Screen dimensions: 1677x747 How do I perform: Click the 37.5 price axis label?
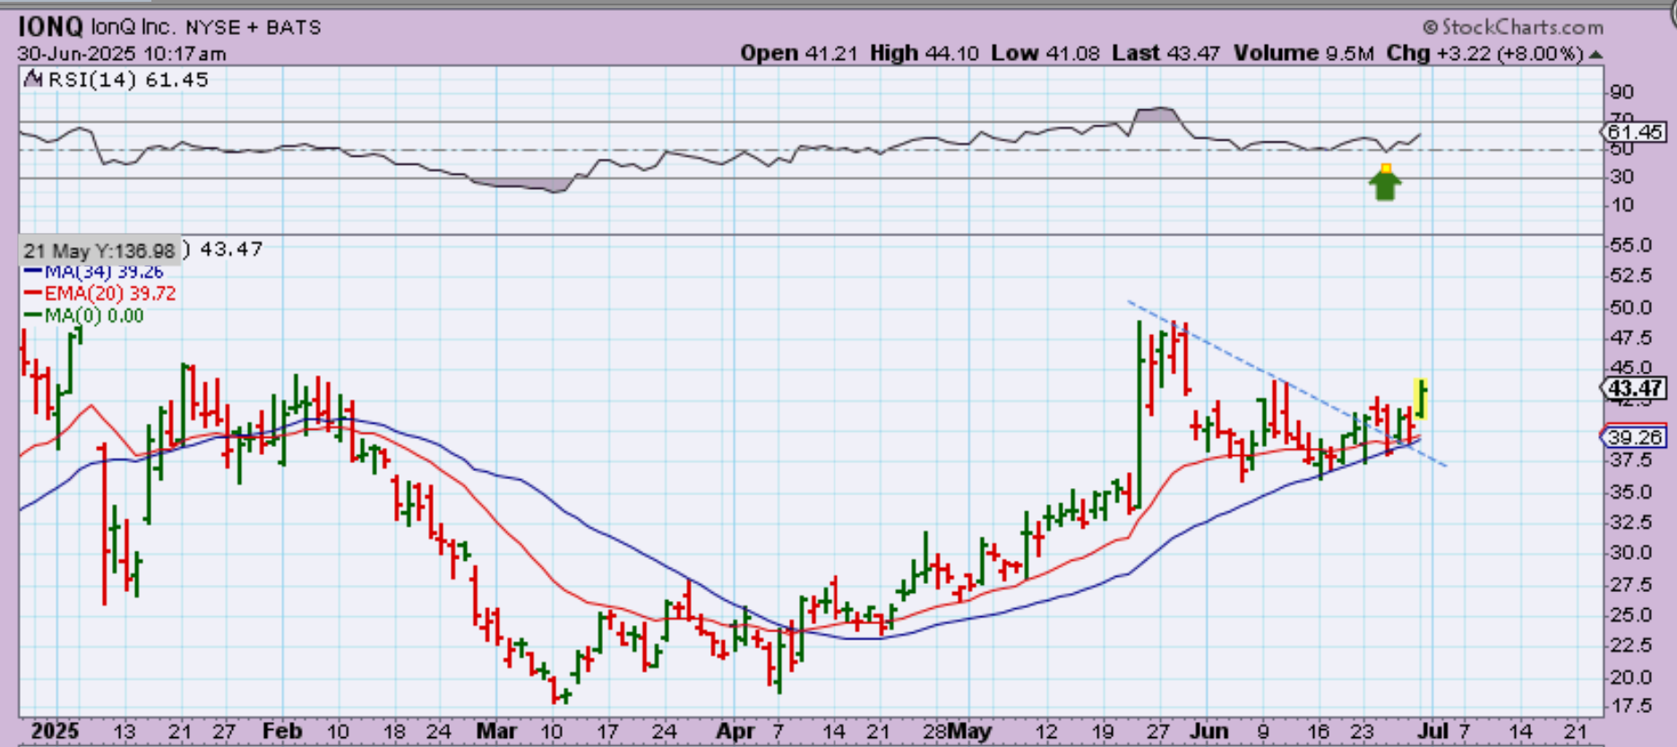click(1630, 460)
